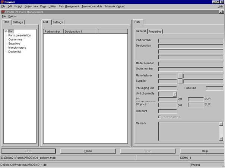The width and height of the screenshot is (225, 168).
Task: Click the Part number input field
Action: pos(190,41)
